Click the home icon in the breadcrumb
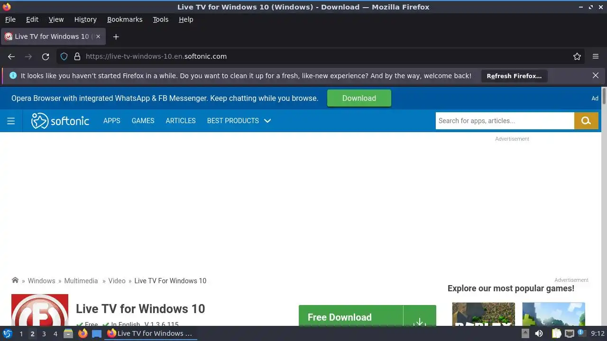The width and height of the screenshot is (607, 341). 15,280
